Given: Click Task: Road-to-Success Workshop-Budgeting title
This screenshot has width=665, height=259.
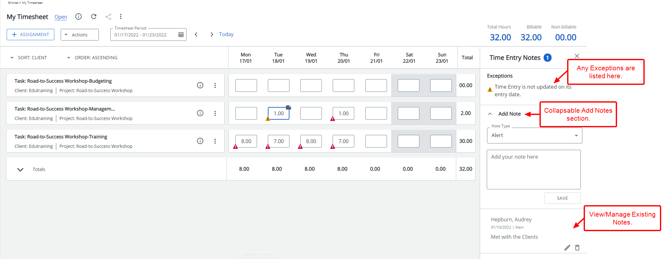Looking at the screenshot, I should 63,81.
